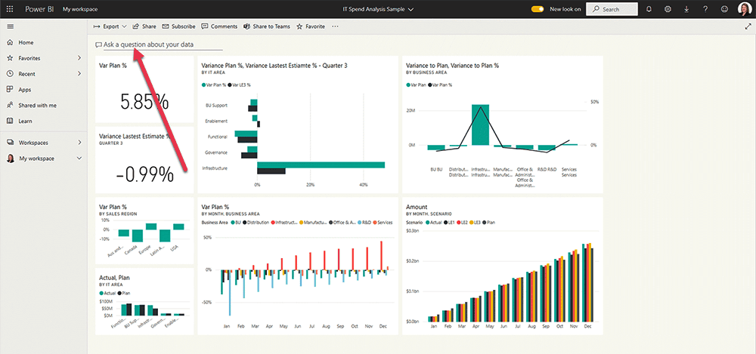Screen dimensions: 756x354
Task: Collapse the navigation pane hamburger icon
Action: [x=11, y=26]
